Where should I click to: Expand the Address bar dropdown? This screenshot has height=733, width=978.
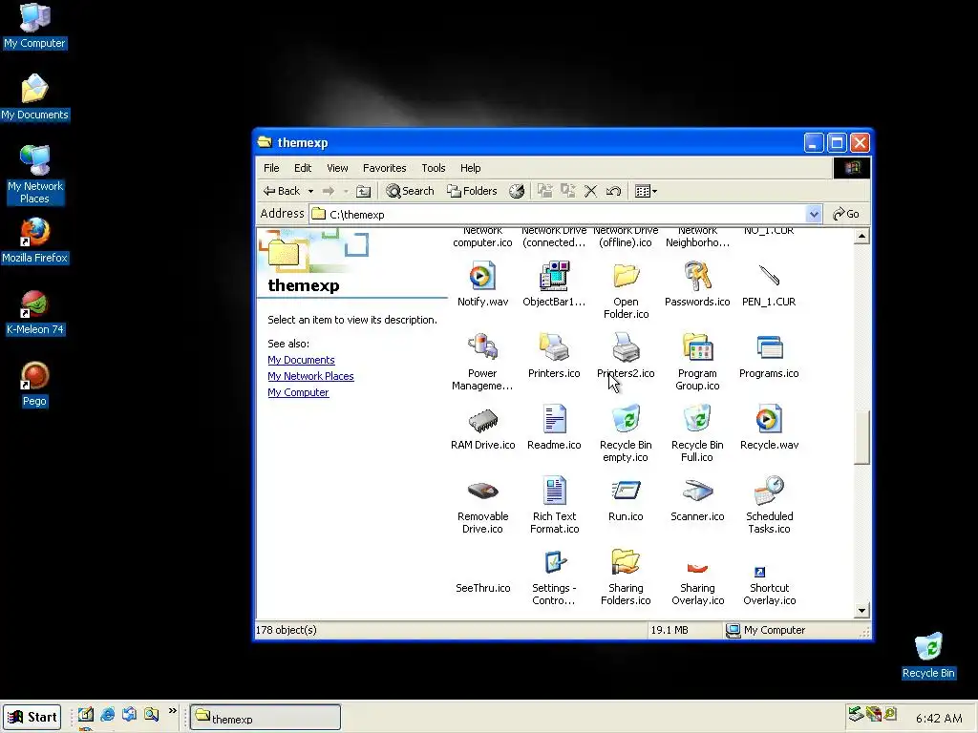(814, 215)
